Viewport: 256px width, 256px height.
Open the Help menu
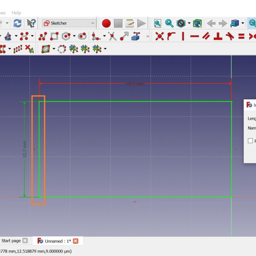(16, 13)
